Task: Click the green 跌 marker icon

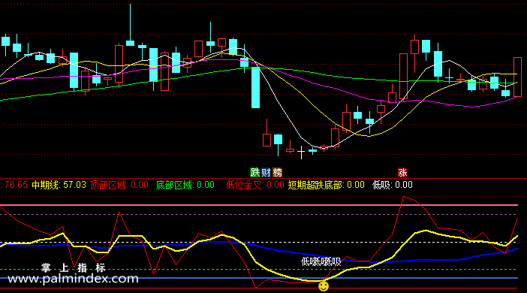Action: 254,173
